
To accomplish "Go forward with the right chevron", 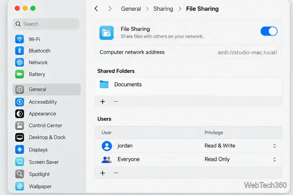I will click(110, 9).
